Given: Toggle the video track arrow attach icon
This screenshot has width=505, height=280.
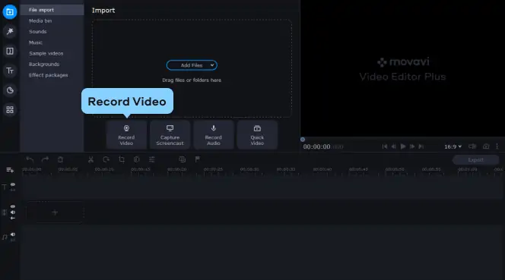Looking at the screenshot, I should click(x=13, y=219).
